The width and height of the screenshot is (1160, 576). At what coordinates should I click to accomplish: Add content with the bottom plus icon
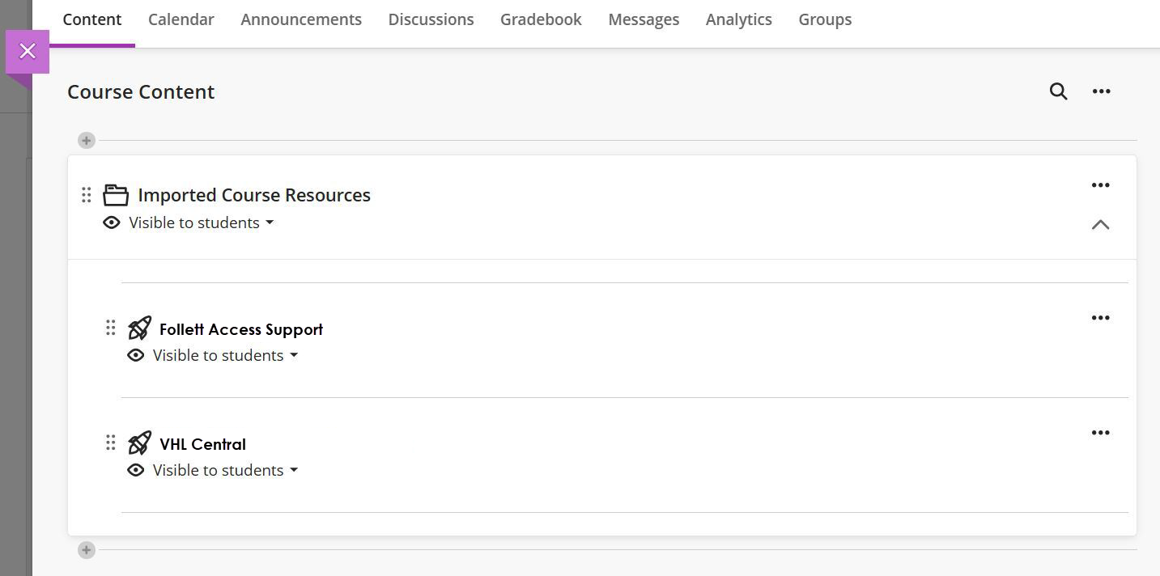87,550
